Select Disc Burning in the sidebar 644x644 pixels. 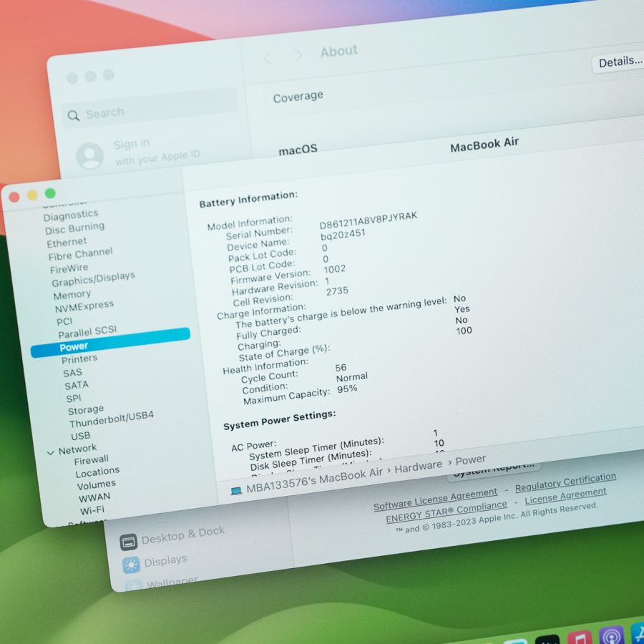click(x=74, y=228)
